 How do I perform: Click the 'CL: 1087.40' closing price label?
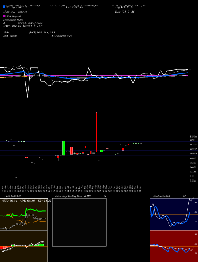[74, 7]
